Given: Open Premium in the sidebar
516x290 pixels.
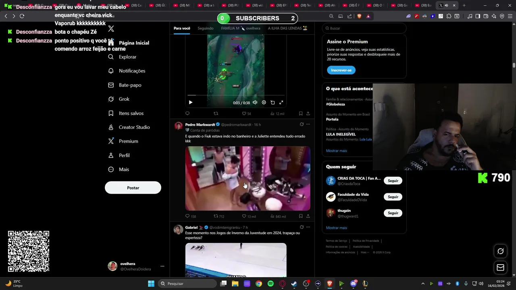Looking at the screenshot, I should pos(123,141).
